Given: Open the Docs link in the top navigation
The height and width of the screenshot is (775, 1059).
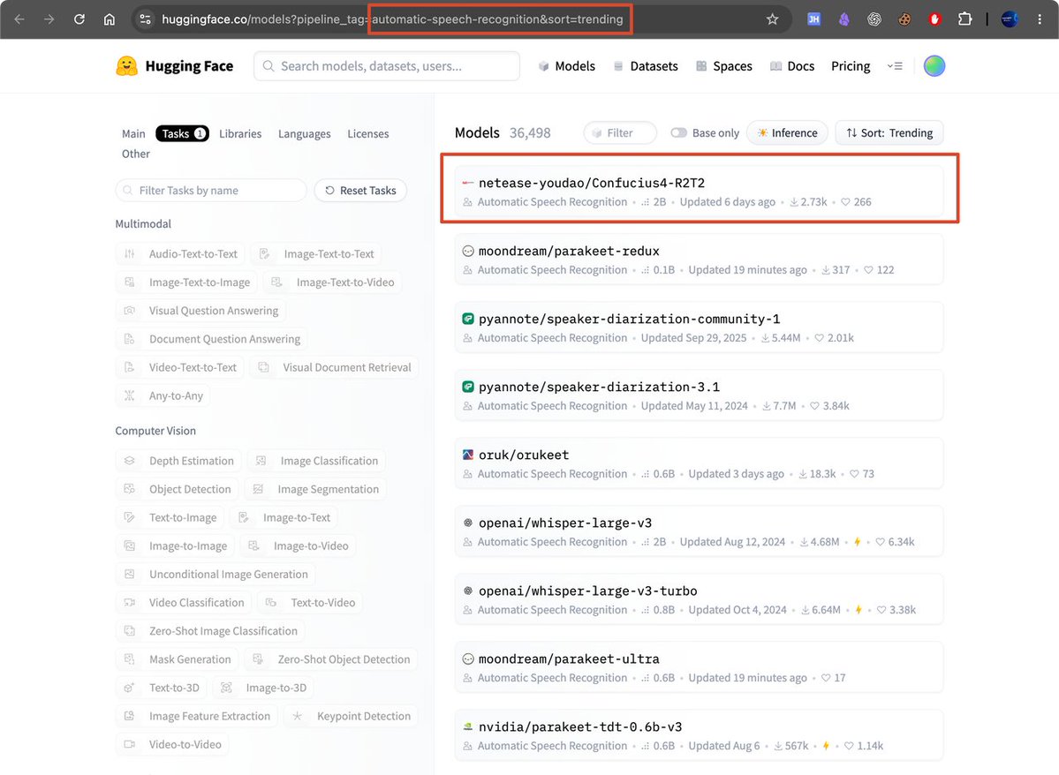Looking at the screenshot, I should [x=792, y=66].
